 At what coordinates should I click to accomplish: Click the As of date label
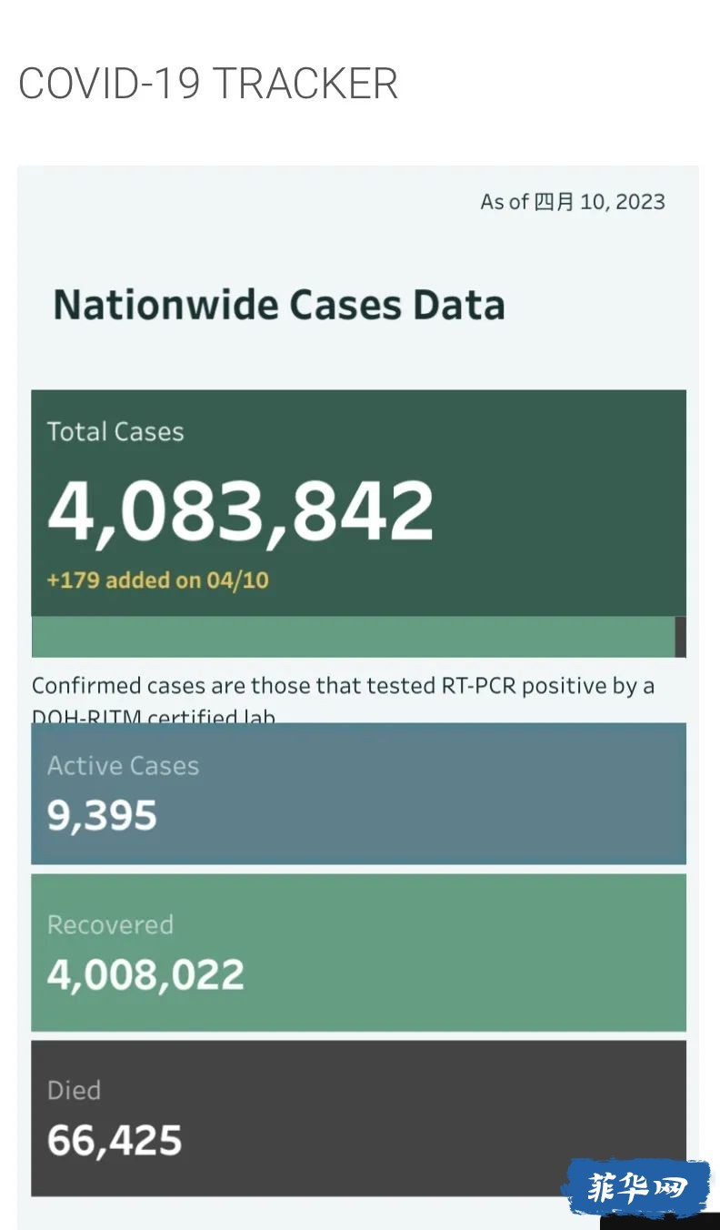(573, 201)
